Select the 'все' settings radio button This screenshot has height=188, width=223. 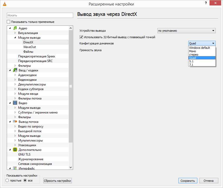25,180
